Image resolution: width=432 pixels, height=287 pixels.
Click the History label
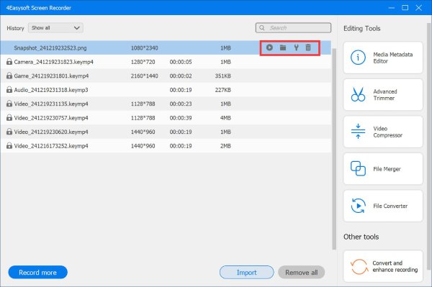[x=15, y=28]
